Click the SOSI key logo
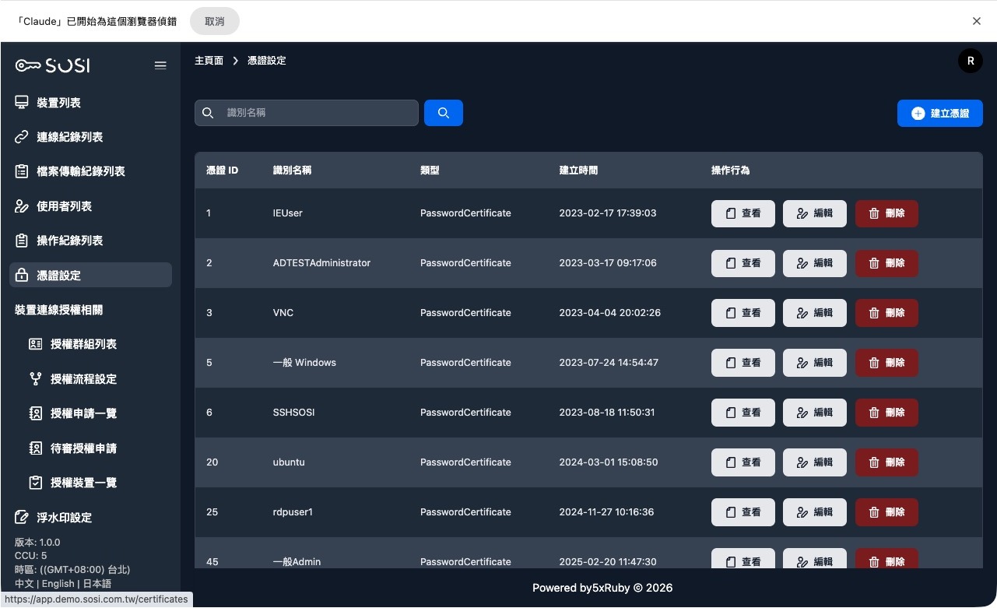Image resolution: width=997 pixels, height=608 pixels. (53, 65)
